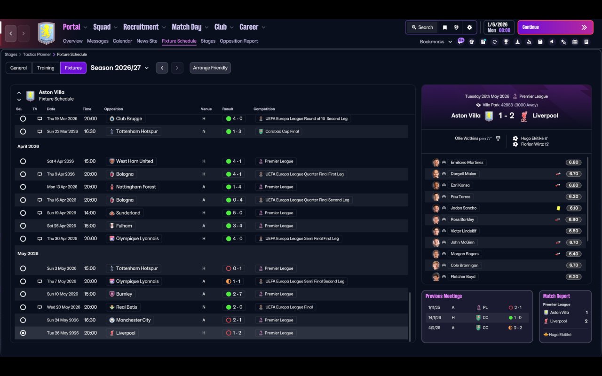This screenshot has height=376, width=602.
Task: Select the Manchester City fixture radio button
Action: coord(23,320)
